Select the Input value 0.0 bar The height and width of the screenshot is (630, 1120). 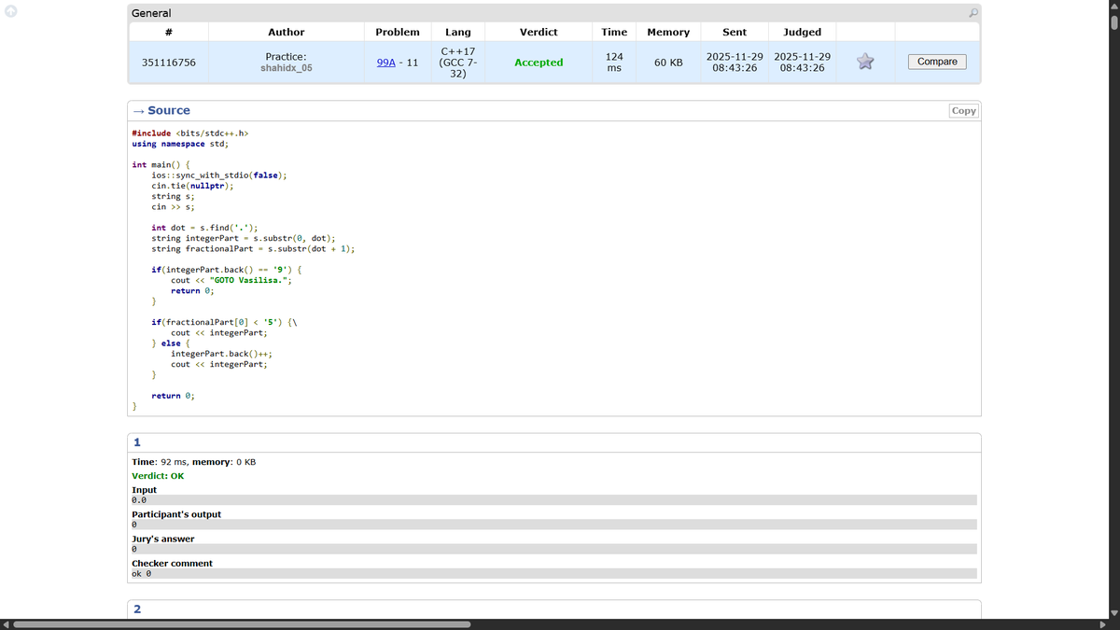553,500
